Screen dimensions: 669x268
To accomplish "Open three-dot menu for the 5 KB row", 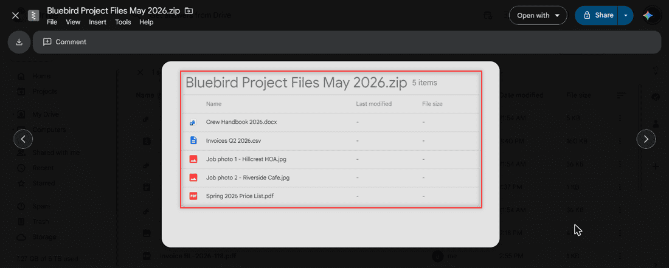I will (620, 119).
